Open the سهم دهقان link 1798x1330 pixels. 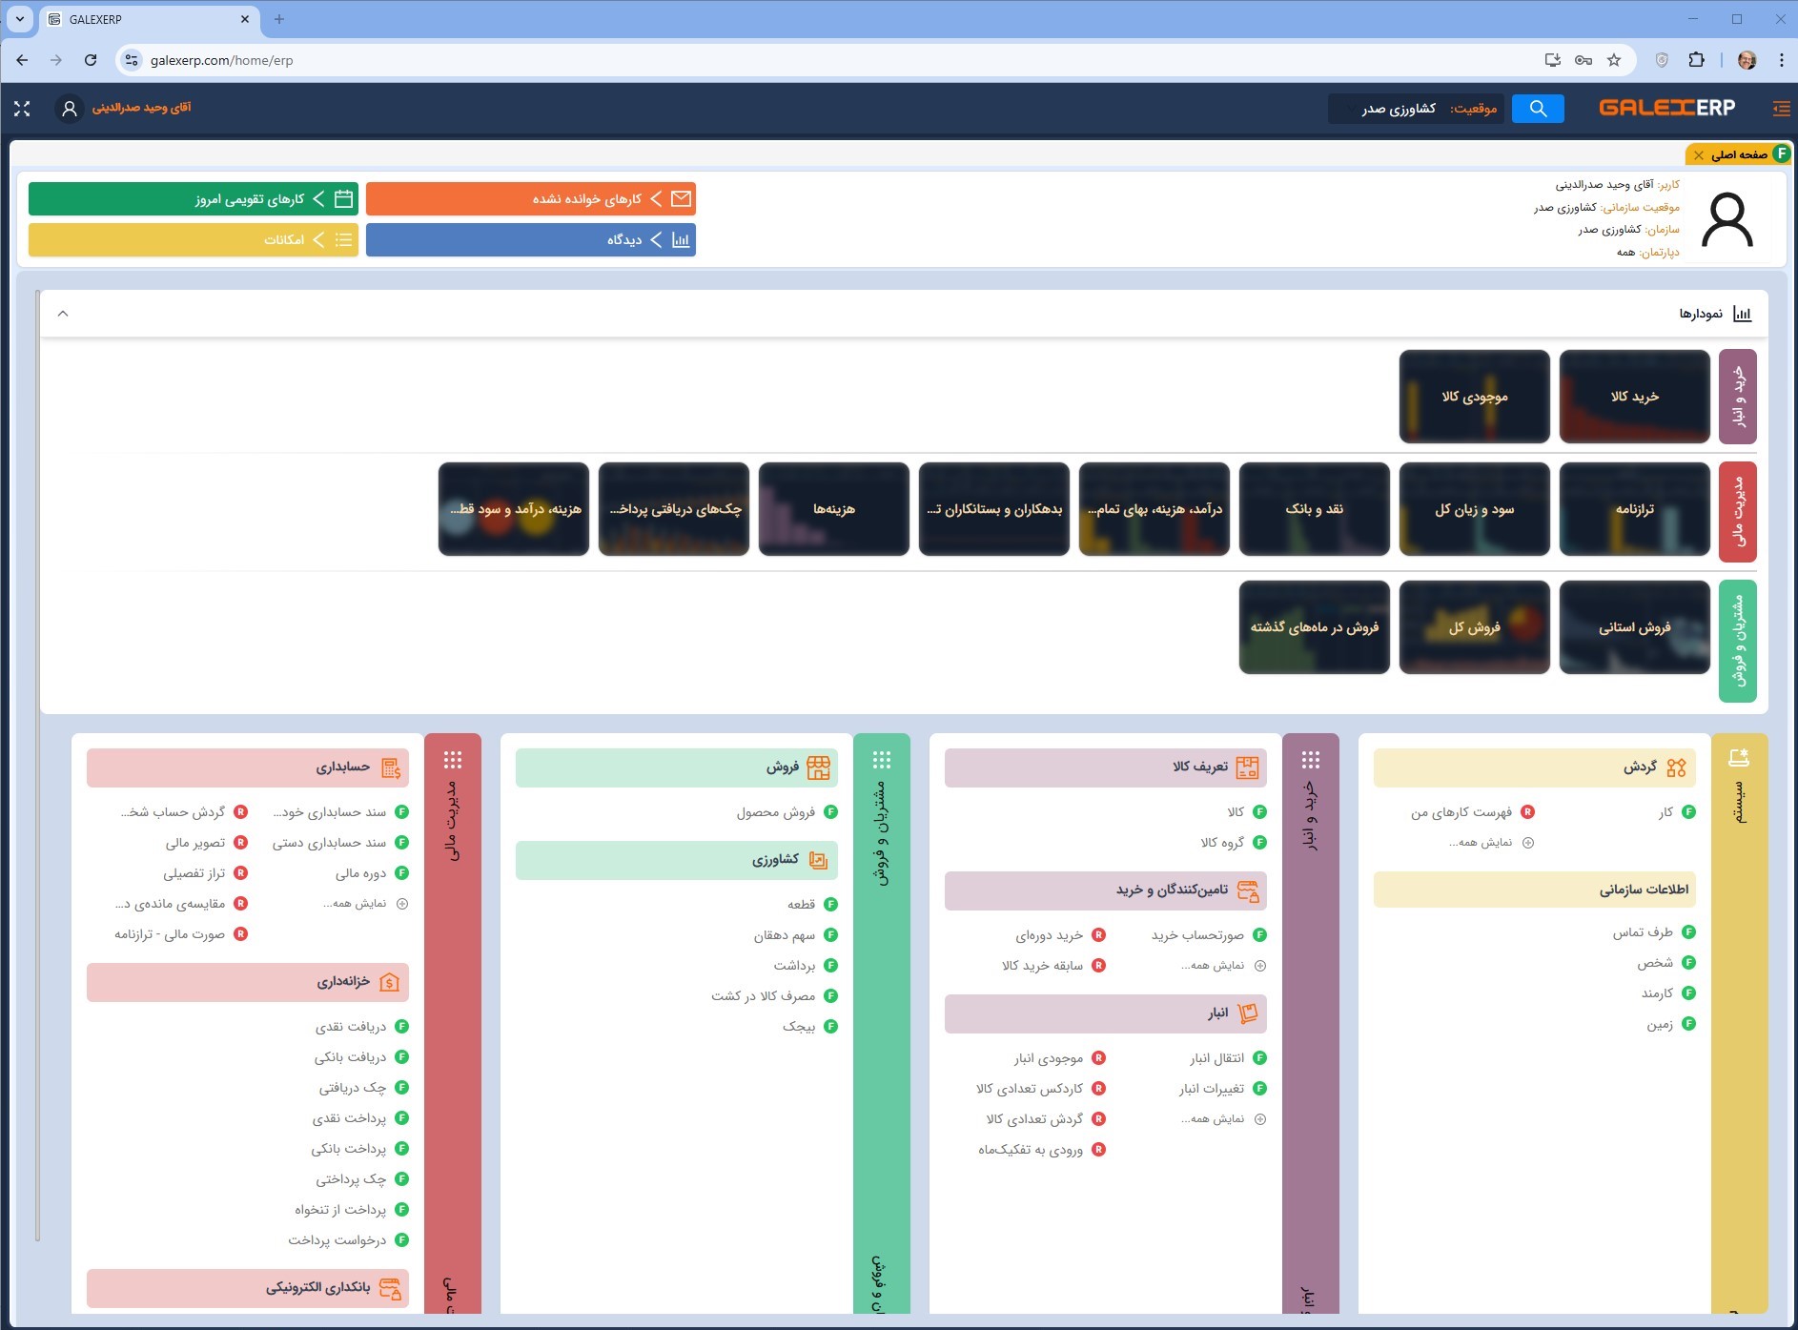point(795,935)
